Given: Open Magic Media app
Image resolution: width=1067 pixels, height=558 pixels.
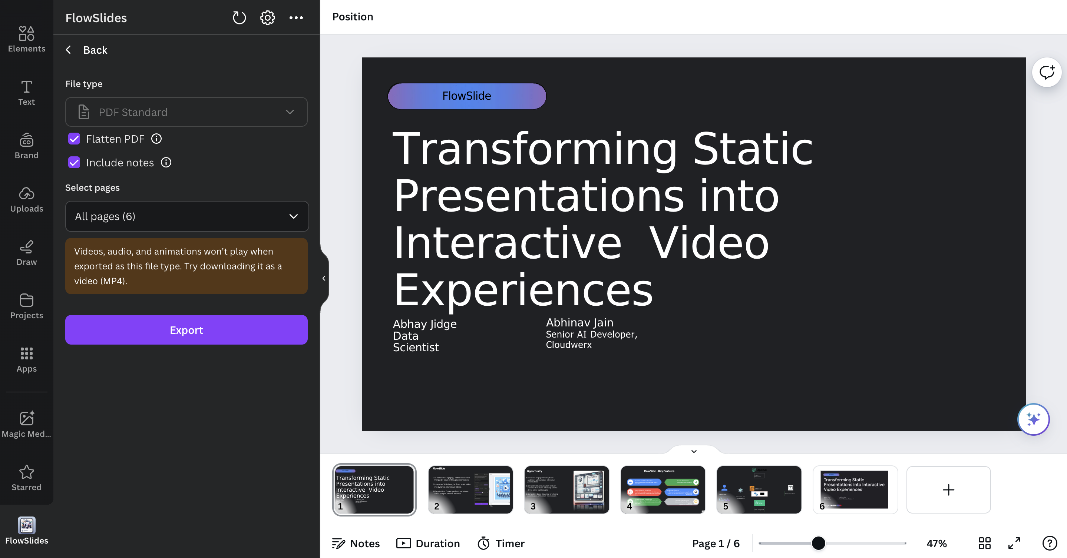Looking at the screenshot, I should [27, 424].
